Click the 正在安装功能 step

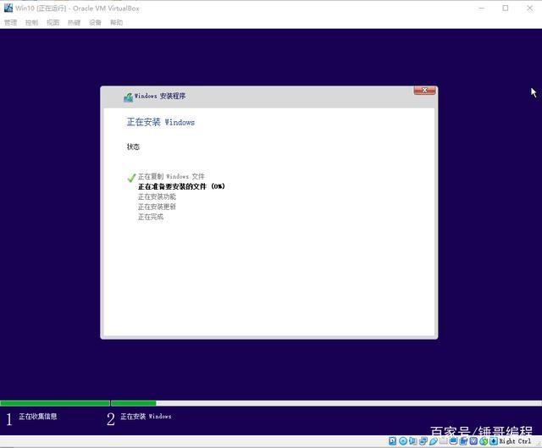click(157, 196)
